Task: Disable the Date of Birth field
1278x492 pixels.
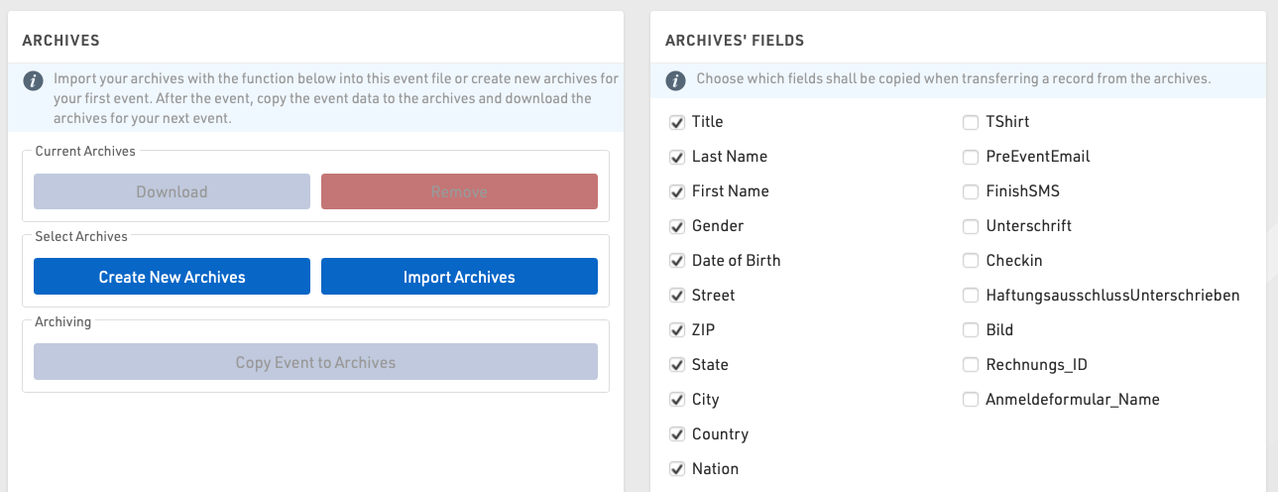Action: click(x=677, y=261)
